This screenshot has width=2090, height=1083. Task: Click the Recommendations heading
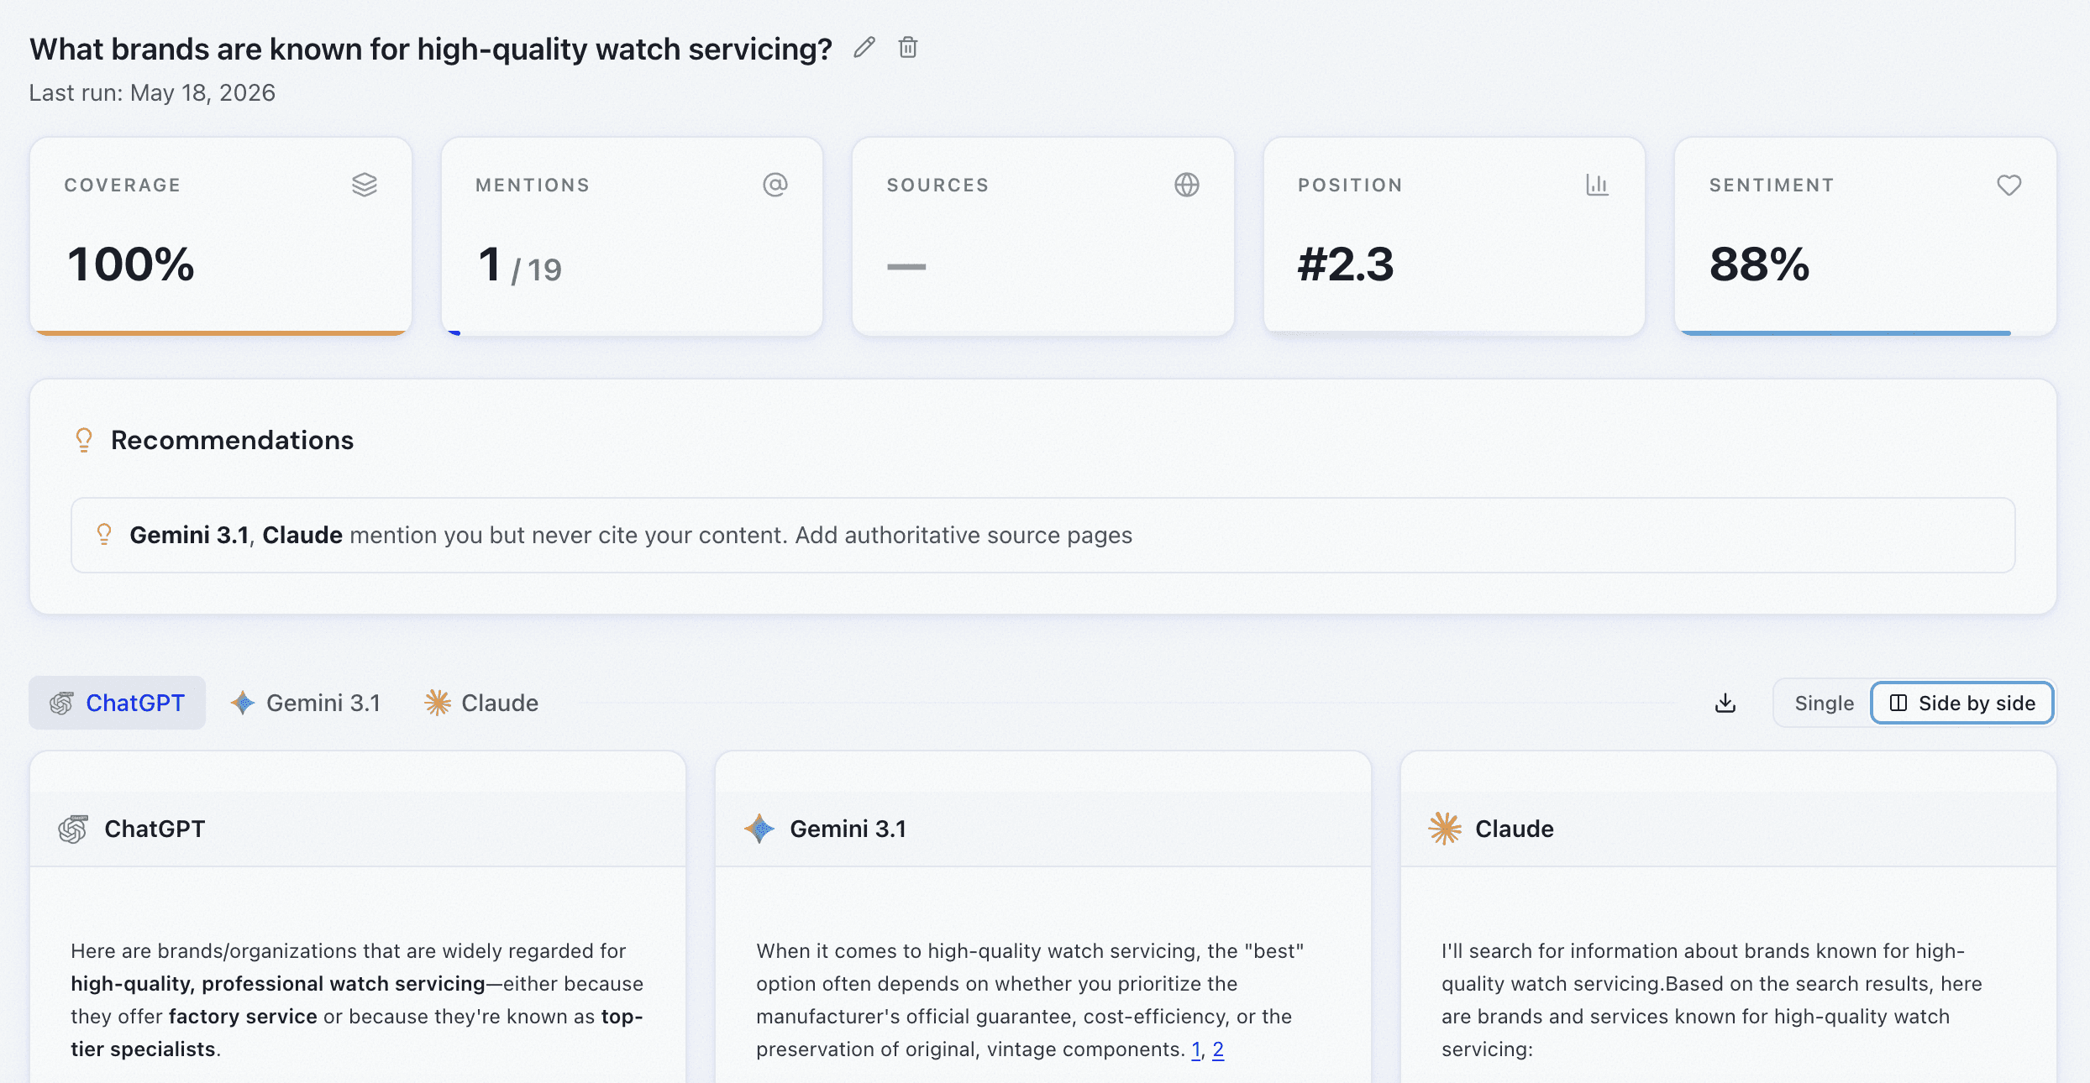[233, 440]
